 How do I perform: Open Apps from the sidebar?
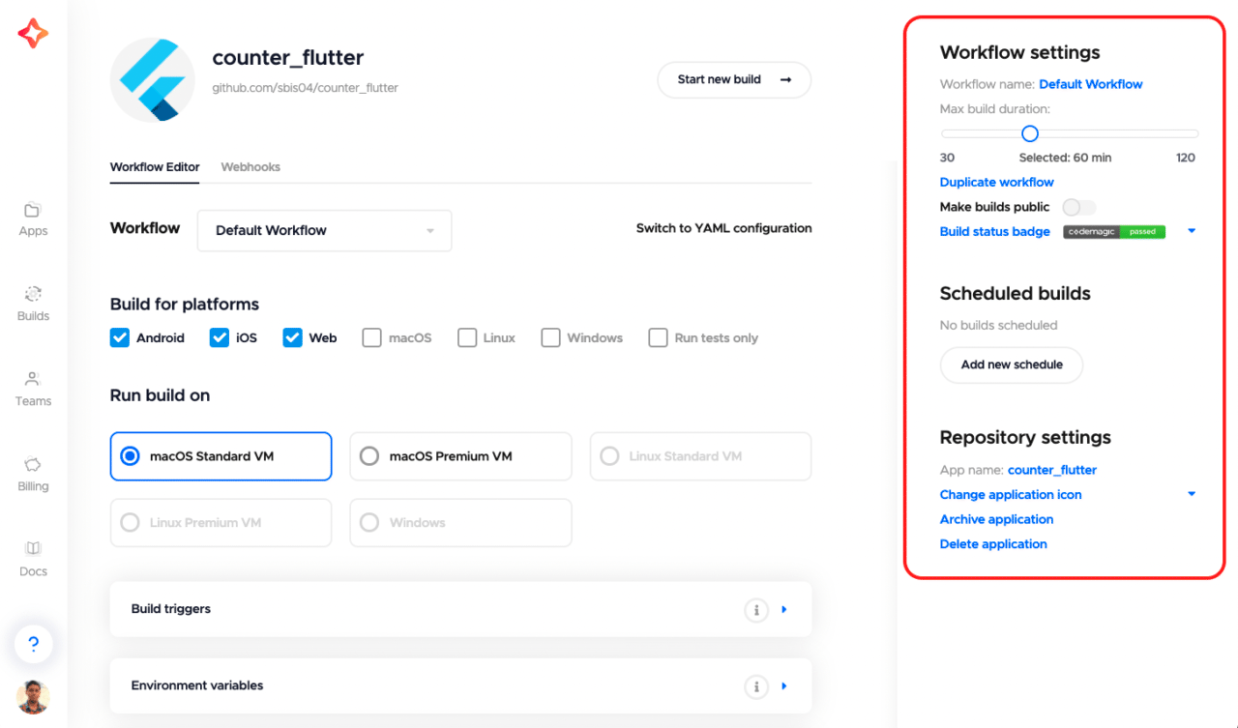[x=33, y=211]
